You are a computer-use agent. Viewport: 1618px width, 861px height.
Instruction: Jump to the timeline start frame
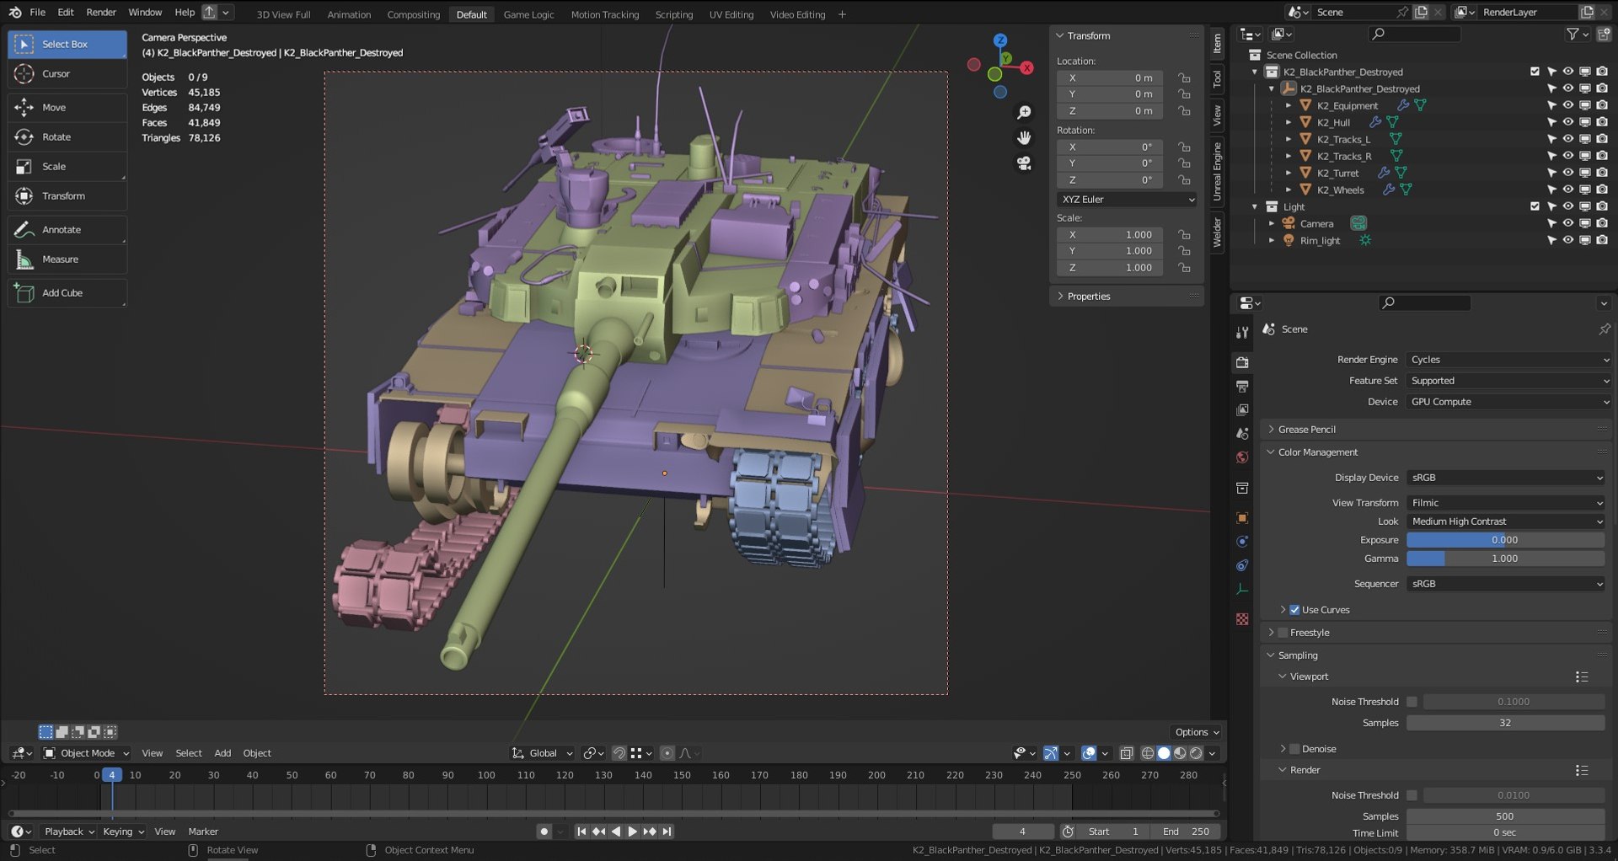coord(581,832)
